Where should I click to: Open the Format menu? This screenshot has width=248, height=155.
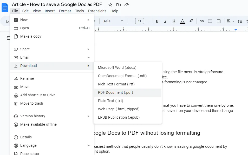(x=65, y=11)
